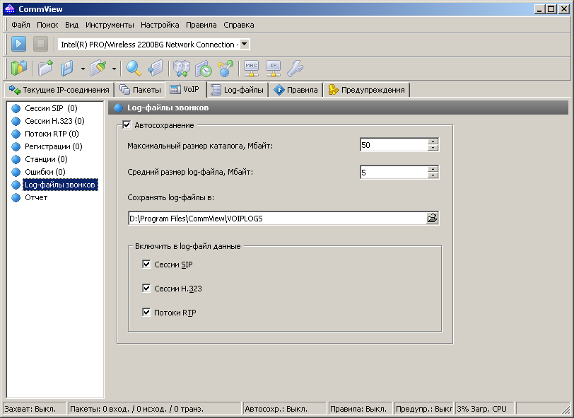Click the Пакеты: 0 вход. status entry
574x418 pixels.
(x=155, y=409)
